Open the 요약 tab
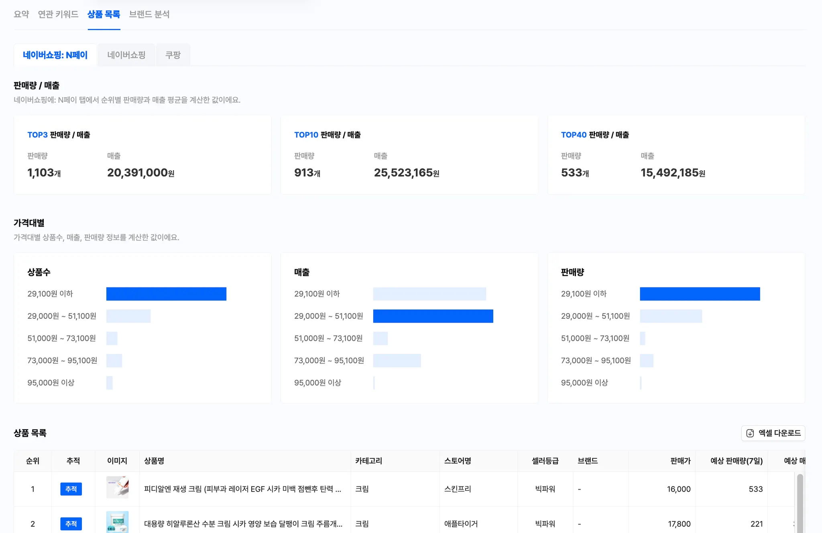Image resolution: width=822 pixels, height=533 pixels. (x=21, y=14)
